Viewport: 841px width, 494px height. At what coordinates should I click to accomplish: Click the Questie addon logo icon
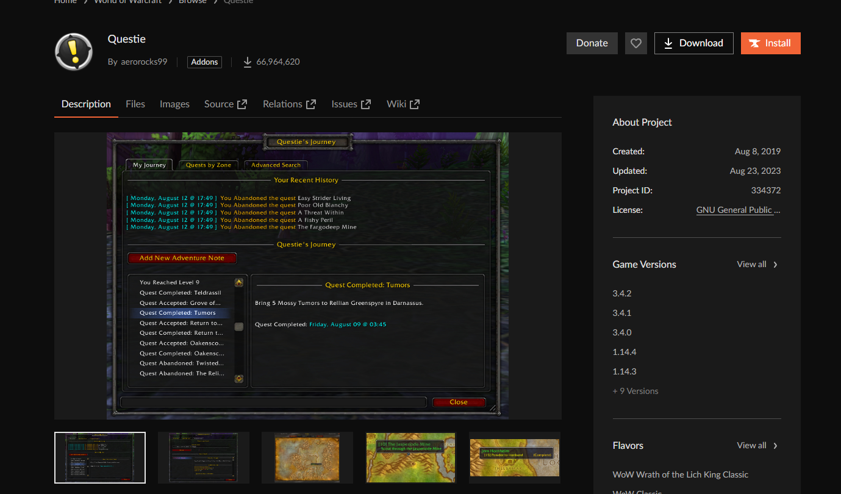(x=74, y=51)
